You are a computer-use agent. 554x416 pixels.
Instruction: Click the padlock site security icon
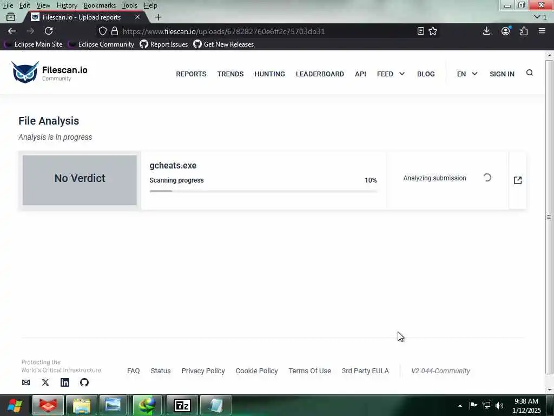coord(115,31)
